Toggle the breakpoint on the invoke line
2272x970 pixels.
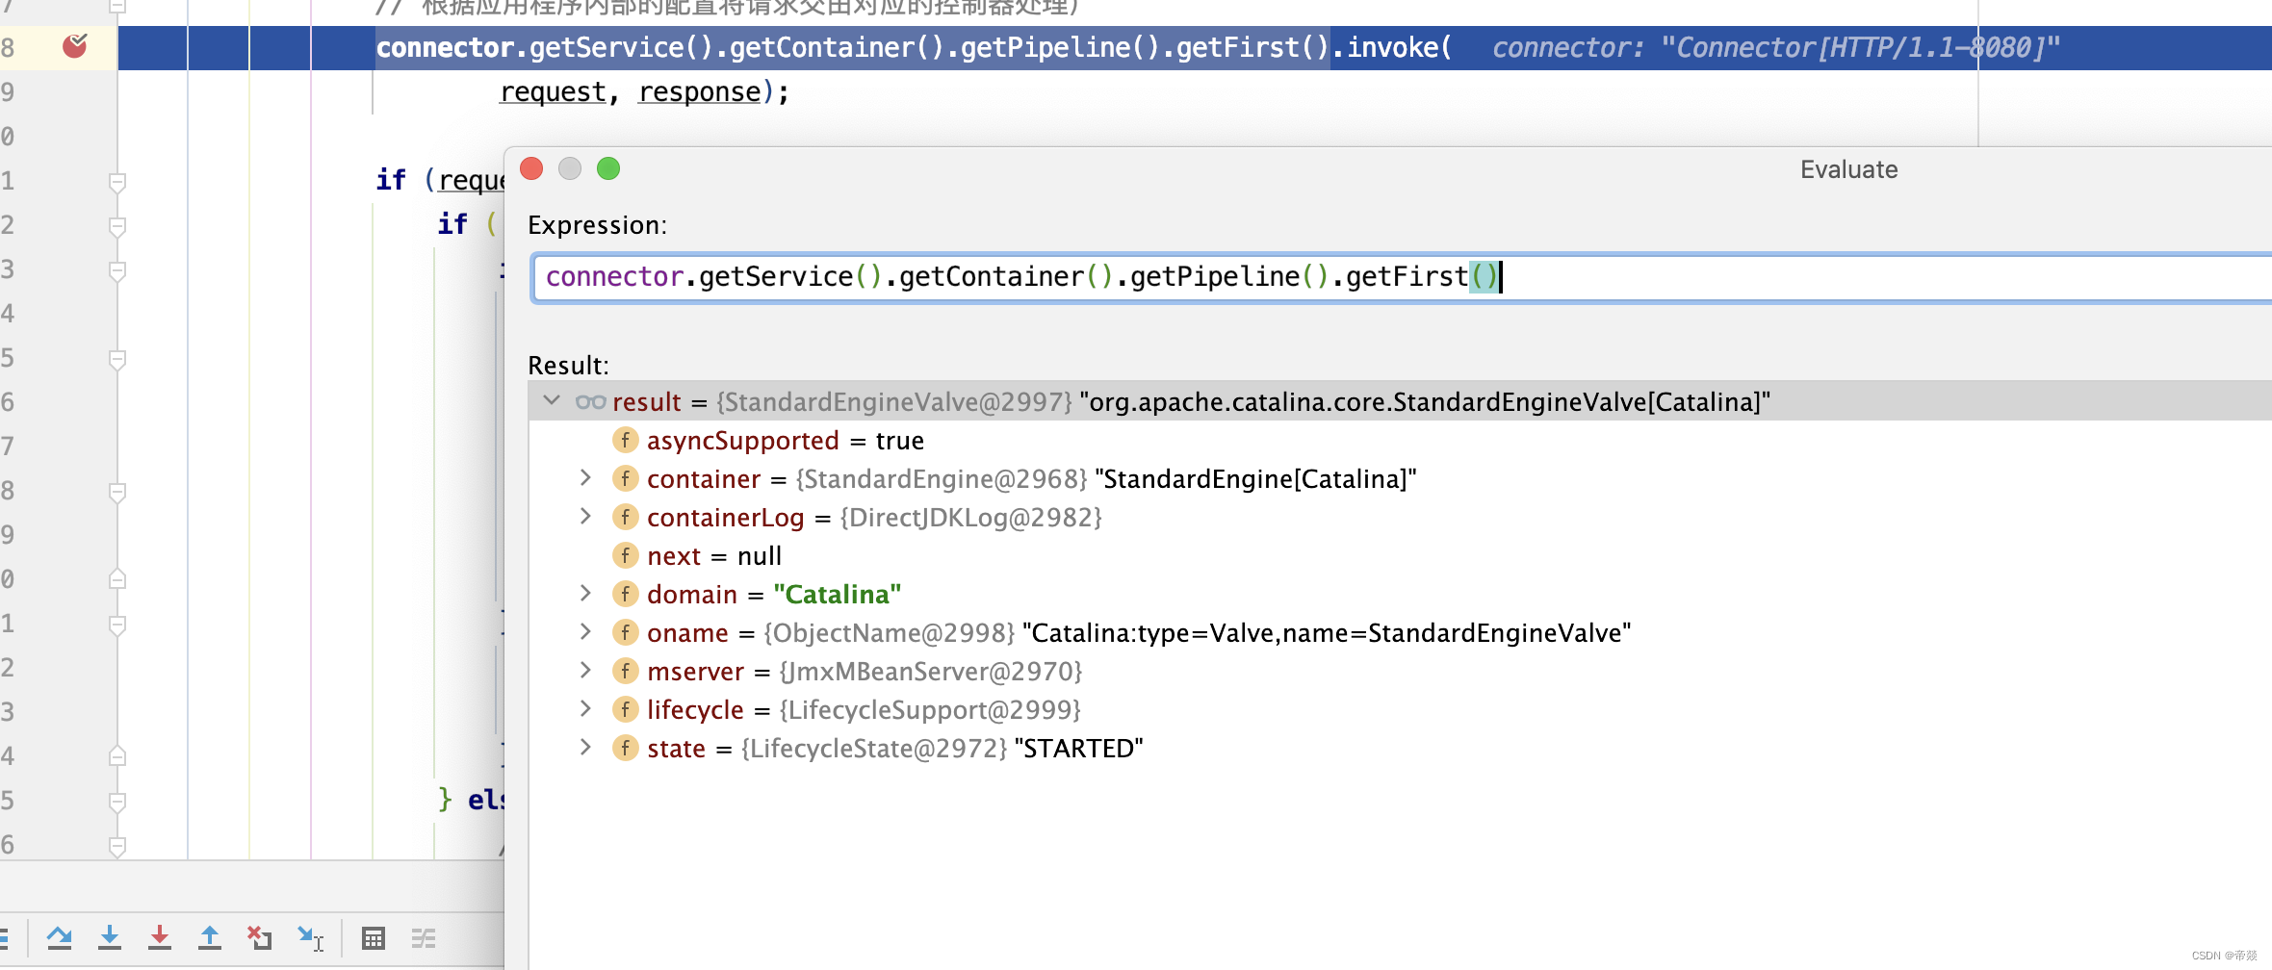(x=74, y=46)
